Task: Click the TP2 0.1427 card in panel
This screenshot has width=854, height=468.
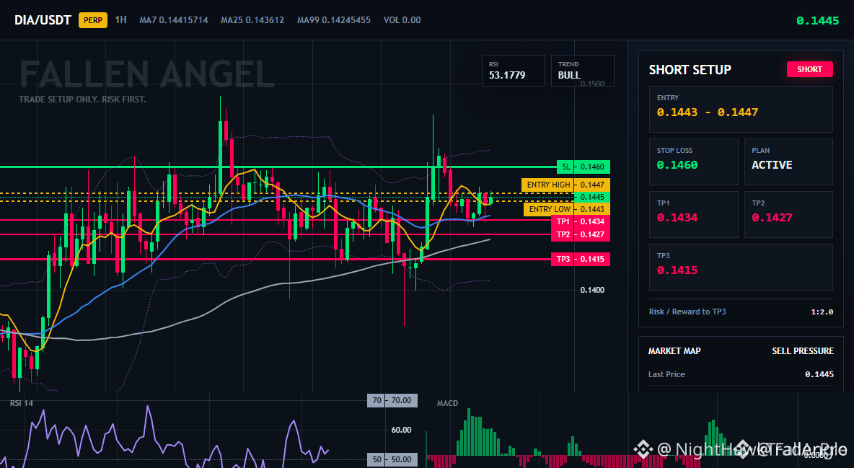Action: pos(788,214)
